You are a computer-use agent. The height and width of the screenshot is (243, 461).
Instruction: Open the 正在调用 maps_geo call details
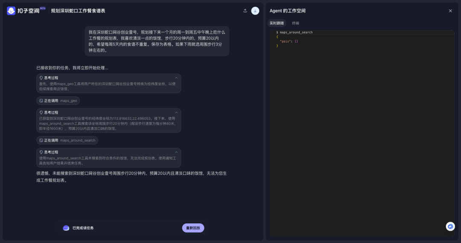[58, 101]
